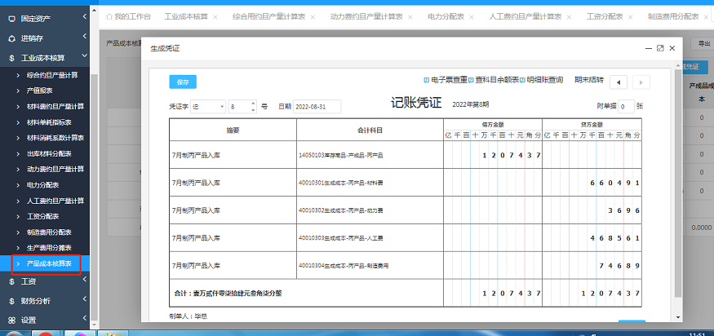Click the dollar icon beside 工业成本核算
714x336 pixels.
12,58
